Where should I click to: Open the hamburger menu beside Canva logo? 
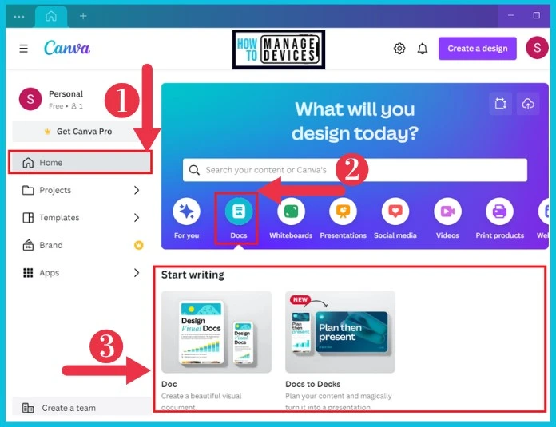pyautogui.click(x=23, y=49)
